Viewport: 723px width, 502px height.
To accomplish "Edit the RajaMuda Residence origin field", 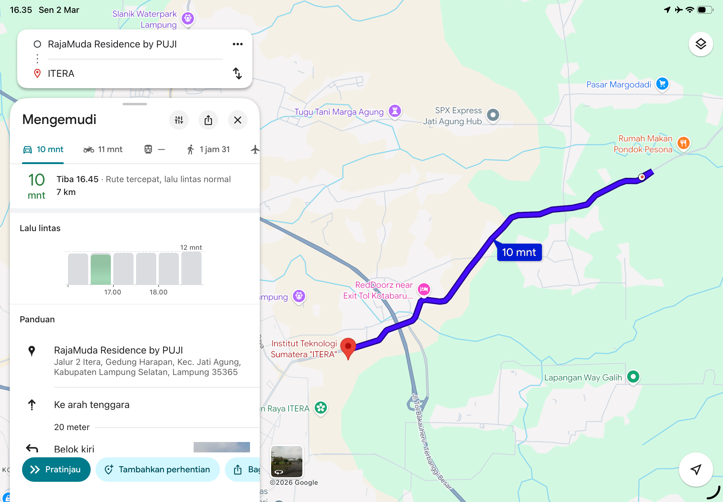I will tap(135, 44).
